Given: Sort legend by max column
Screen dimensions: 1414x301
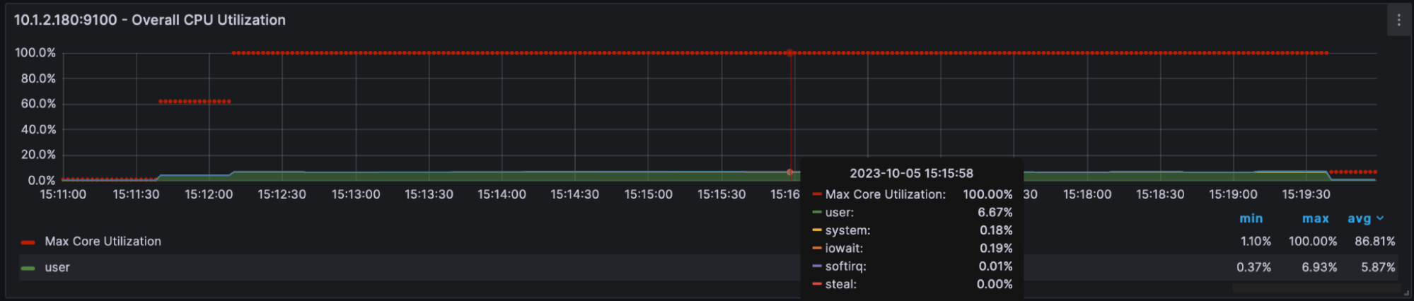Looking at the screenshot, I should coord(1315,219).
